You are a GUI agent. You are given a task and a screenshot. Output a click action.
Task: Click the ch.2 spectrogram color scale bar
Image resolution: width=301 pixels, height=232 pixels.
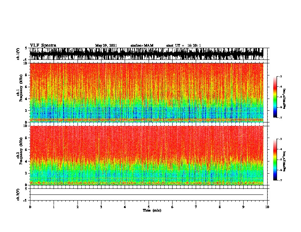(275, 160)
